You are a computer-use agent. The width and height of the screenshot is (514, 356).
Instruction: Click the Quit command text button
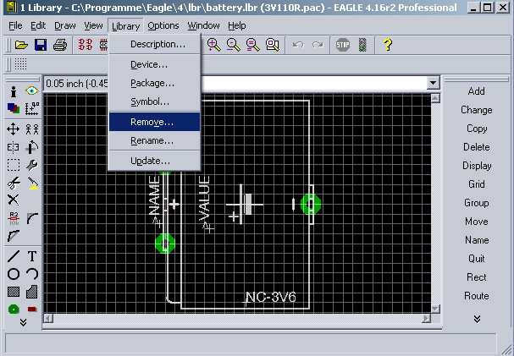pos(476,259)
